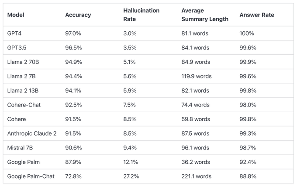
Task: Select the Cohere-Chat model cell
Action: 24,105
